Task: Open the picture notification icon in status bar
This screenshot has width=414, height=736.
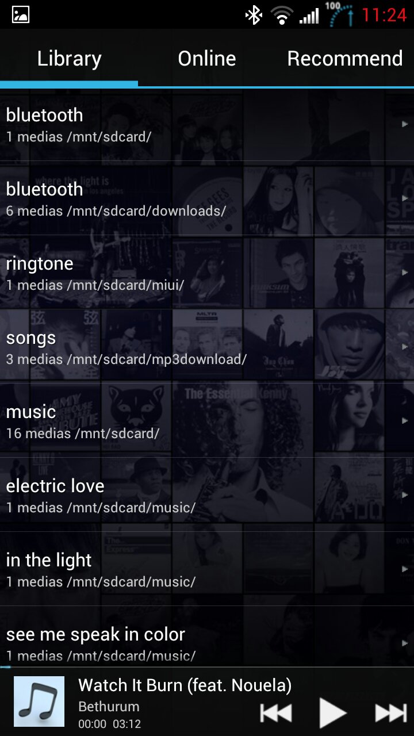Action: (x=21, y=14)
